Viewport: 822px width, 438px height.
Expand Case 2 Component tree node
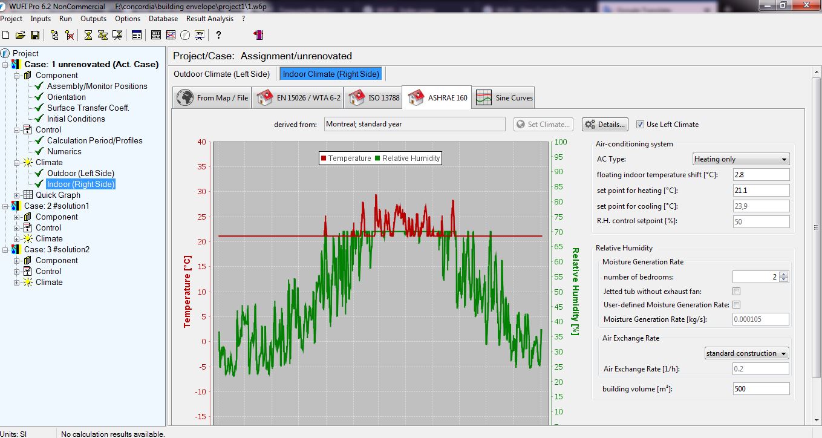coord(16,217)
